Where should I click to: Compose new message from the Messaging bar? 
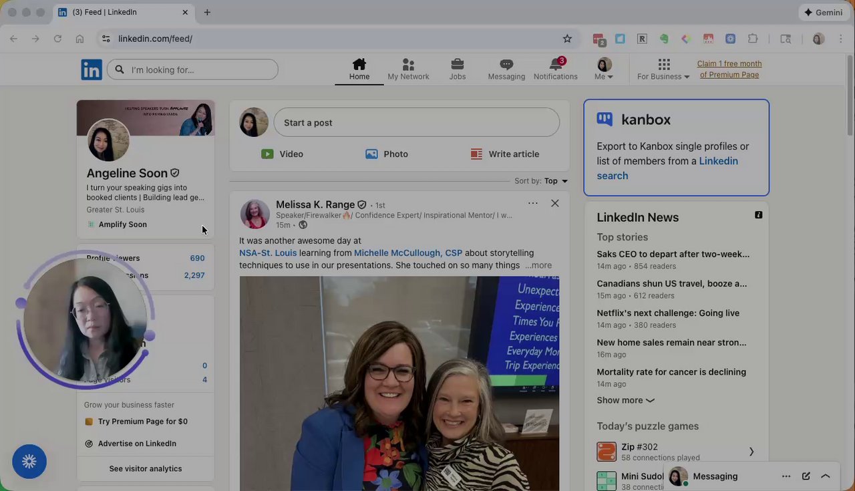pyautogui.click(x=806, y=476)
